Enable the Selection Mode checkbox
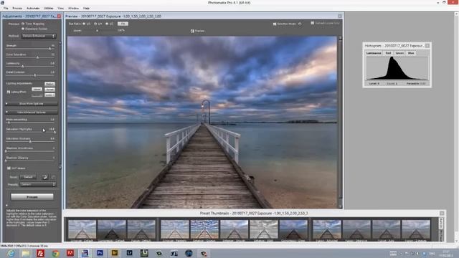The height and width of the screenshot is (258, 459). coord(275,24)
